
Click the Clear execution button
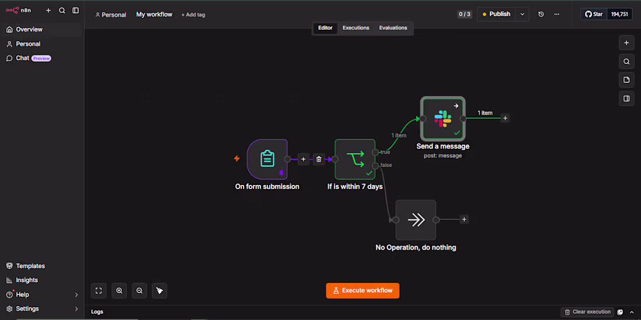click(587, 312)
